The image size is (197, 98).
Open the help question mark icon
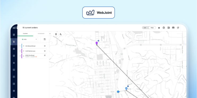click(164, 28)
